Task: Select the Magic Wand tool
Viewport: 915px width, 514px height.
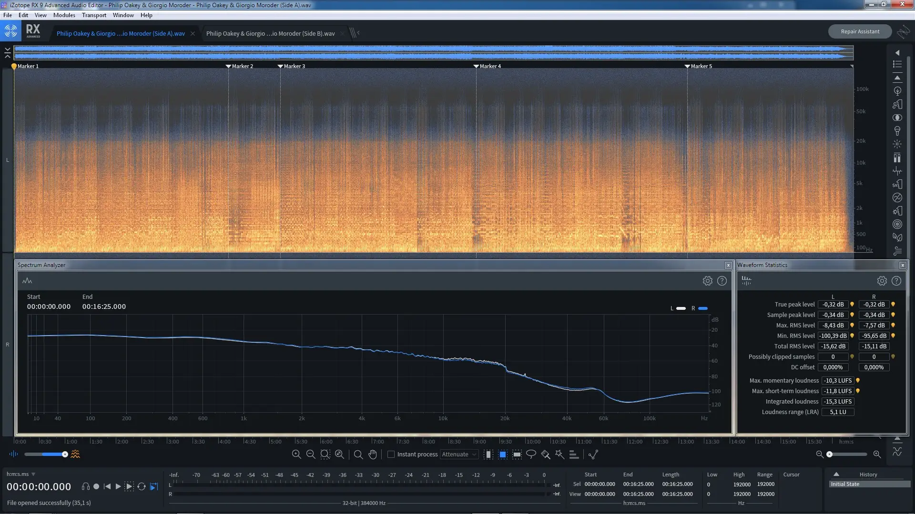Action: (x=559, y=455)
